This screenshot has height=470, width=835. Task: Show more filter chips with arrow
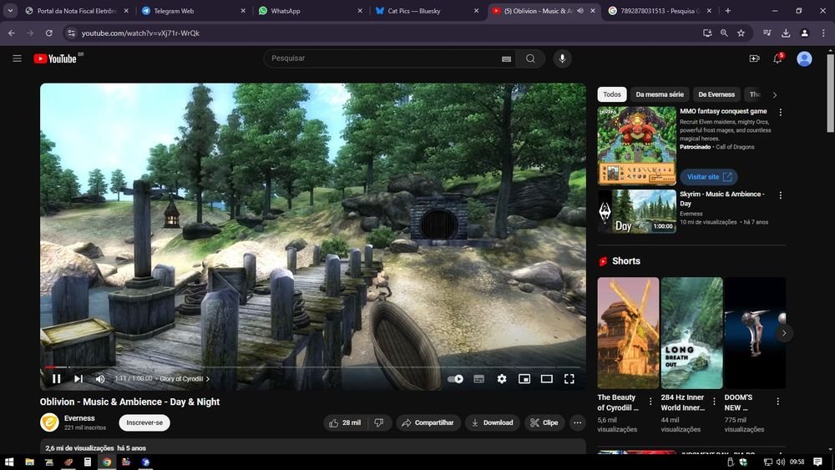click(775, 94)
